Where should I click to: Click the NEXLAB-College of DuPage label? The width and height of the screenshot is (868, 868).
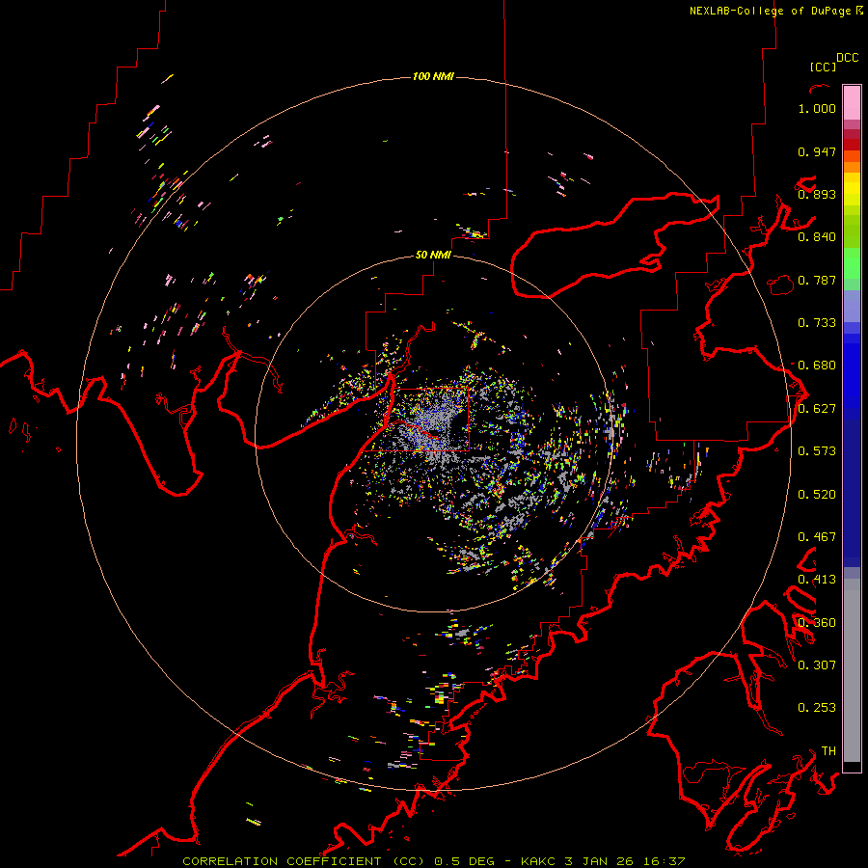point(770,11)
